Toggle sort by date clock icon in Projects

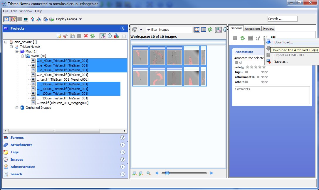click(x=110, y=36)
